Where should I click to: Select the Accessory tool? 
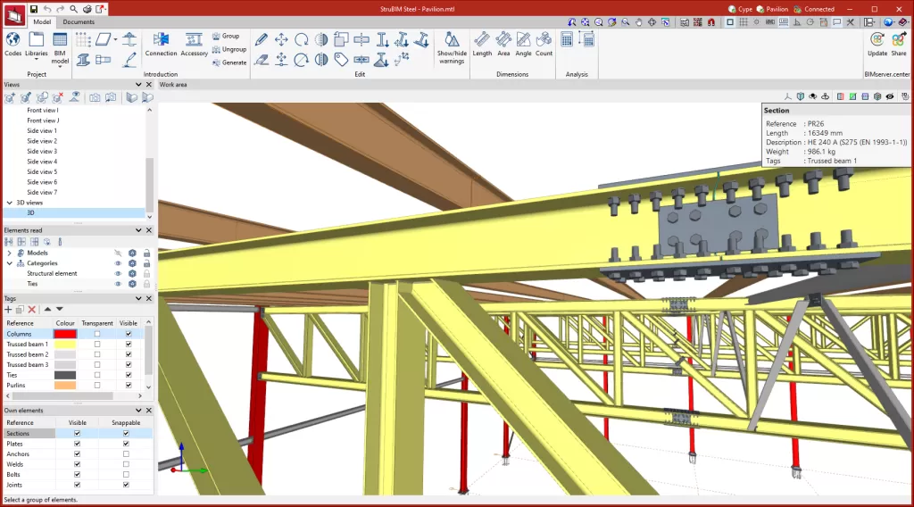(194, 43)
